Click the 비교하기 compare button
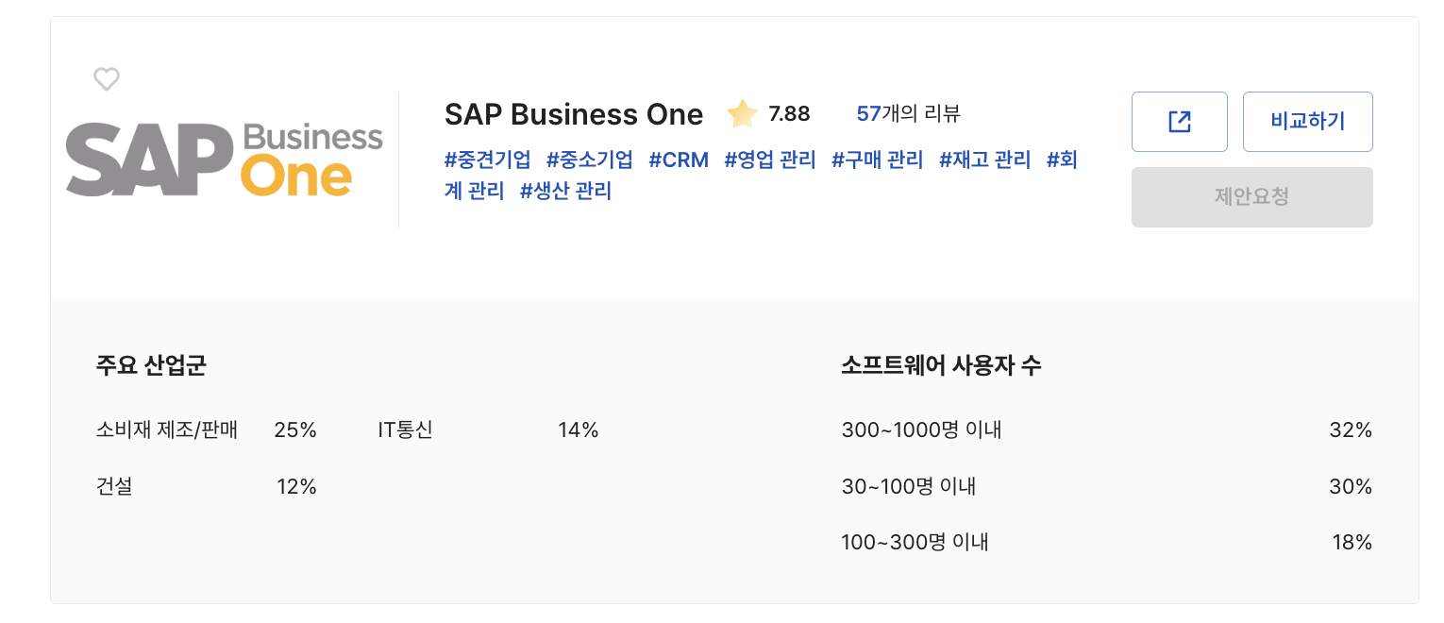Screen dimensions: 1444x623 tap(1308, 121)
